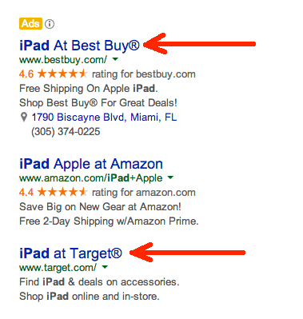Click 'rating for bestbuy.com' text
The image size is (303, 319).
point(144,74)
